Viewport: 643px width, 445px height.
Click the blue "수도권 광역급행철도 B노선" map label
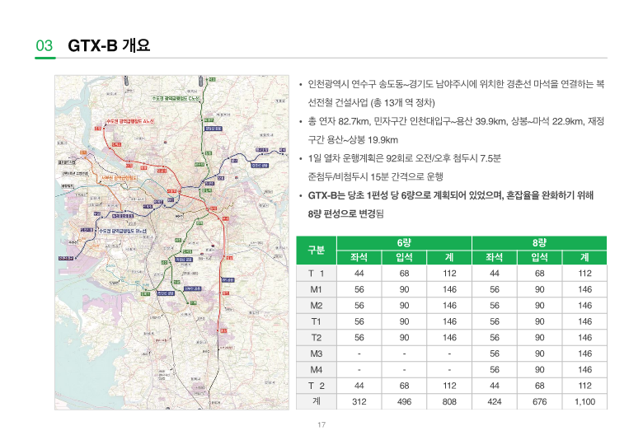pyautogui.click(x=123, y=231)
